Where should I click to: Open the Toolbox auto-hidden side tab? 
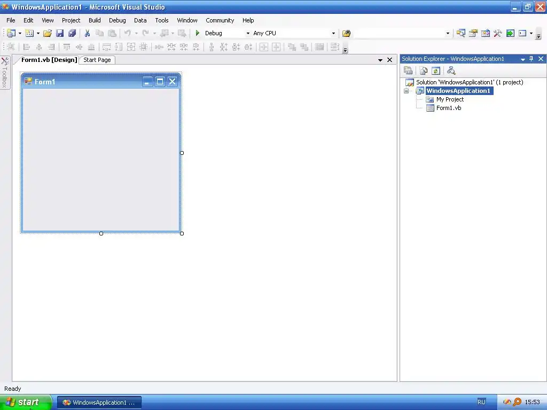(5, 73)
